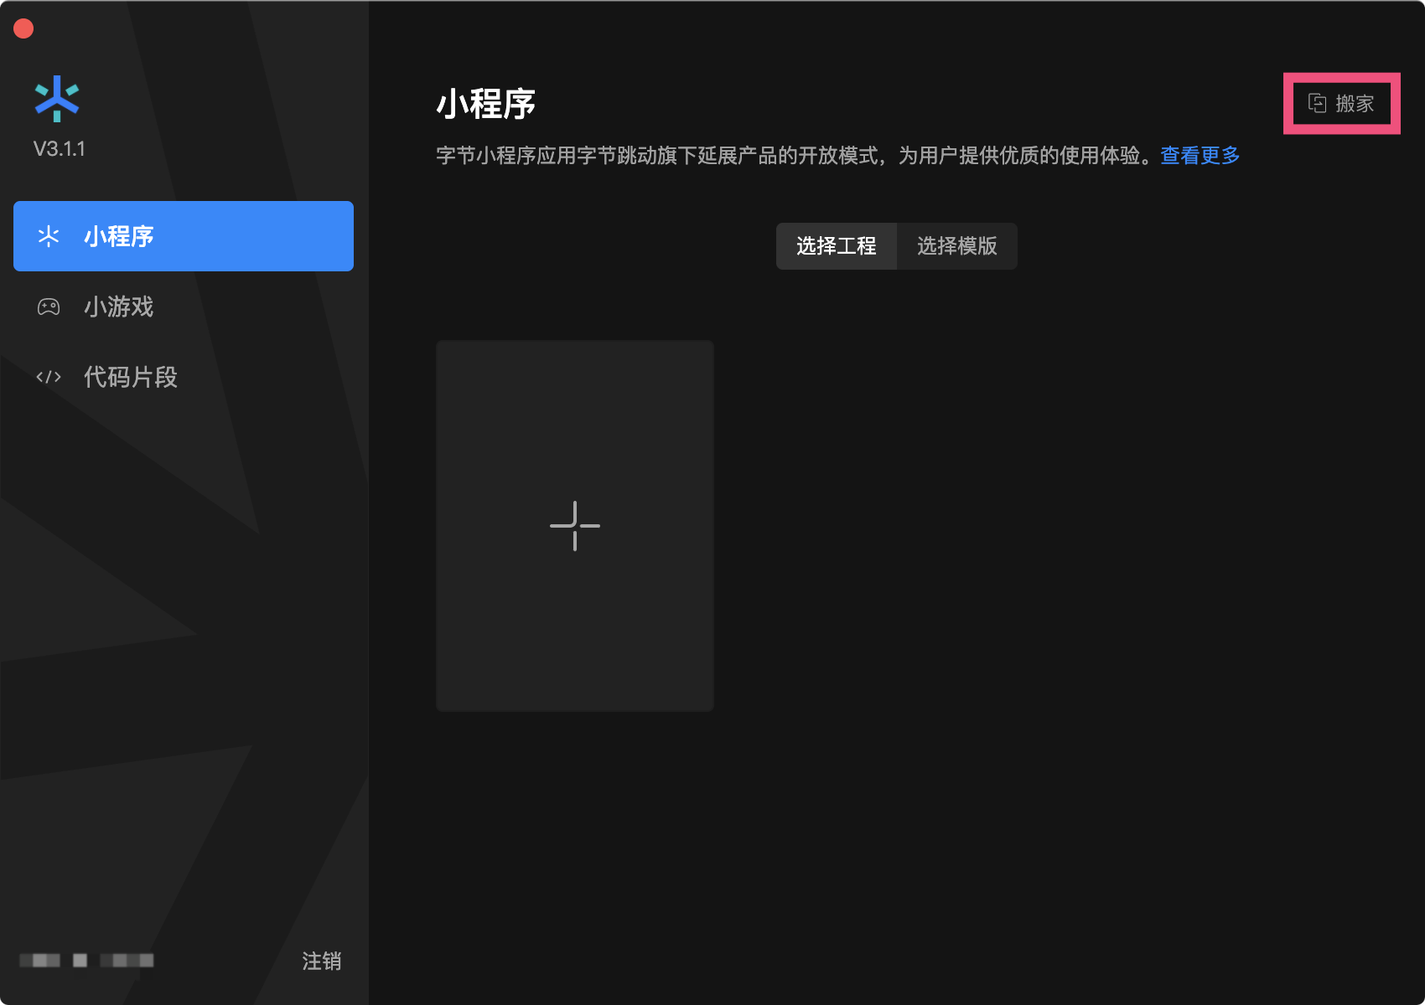
Task: Click the blurred account name at the bottom
Action: pyautogui.click(x=86, y=961)
